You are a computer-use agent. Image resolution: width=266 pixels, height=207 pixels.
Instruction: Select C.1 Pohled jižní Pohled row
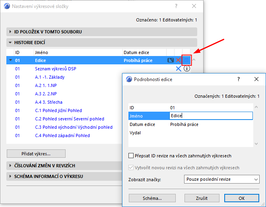coord(64,110)
